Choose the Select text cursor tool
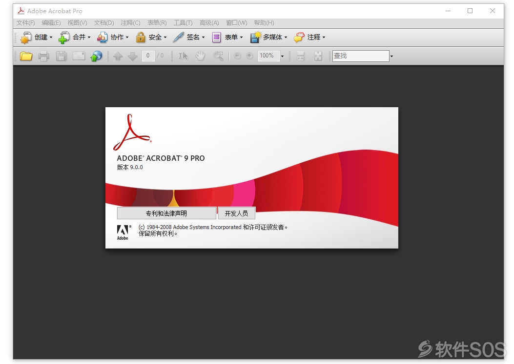Screen dimensions: 514x364 tap(183, 56)
